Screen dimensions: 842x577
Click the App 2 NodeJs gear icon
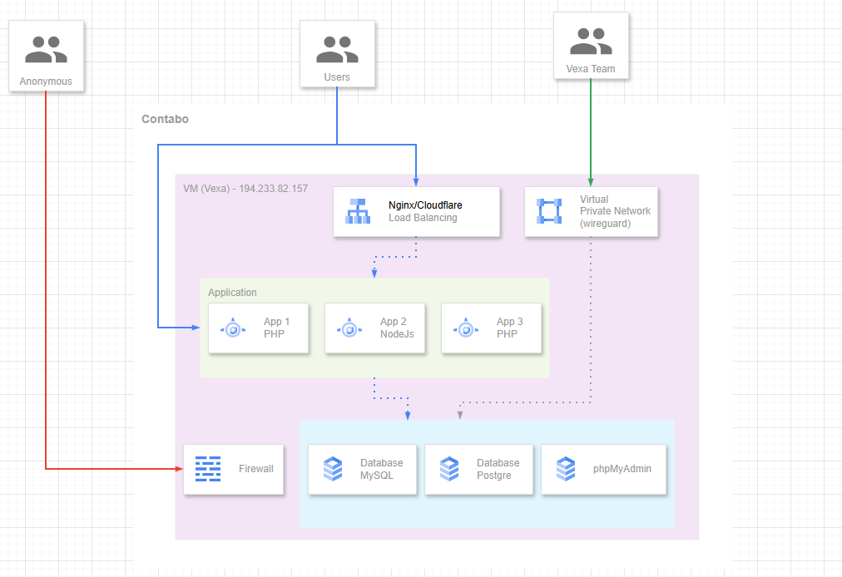[349, 328]
